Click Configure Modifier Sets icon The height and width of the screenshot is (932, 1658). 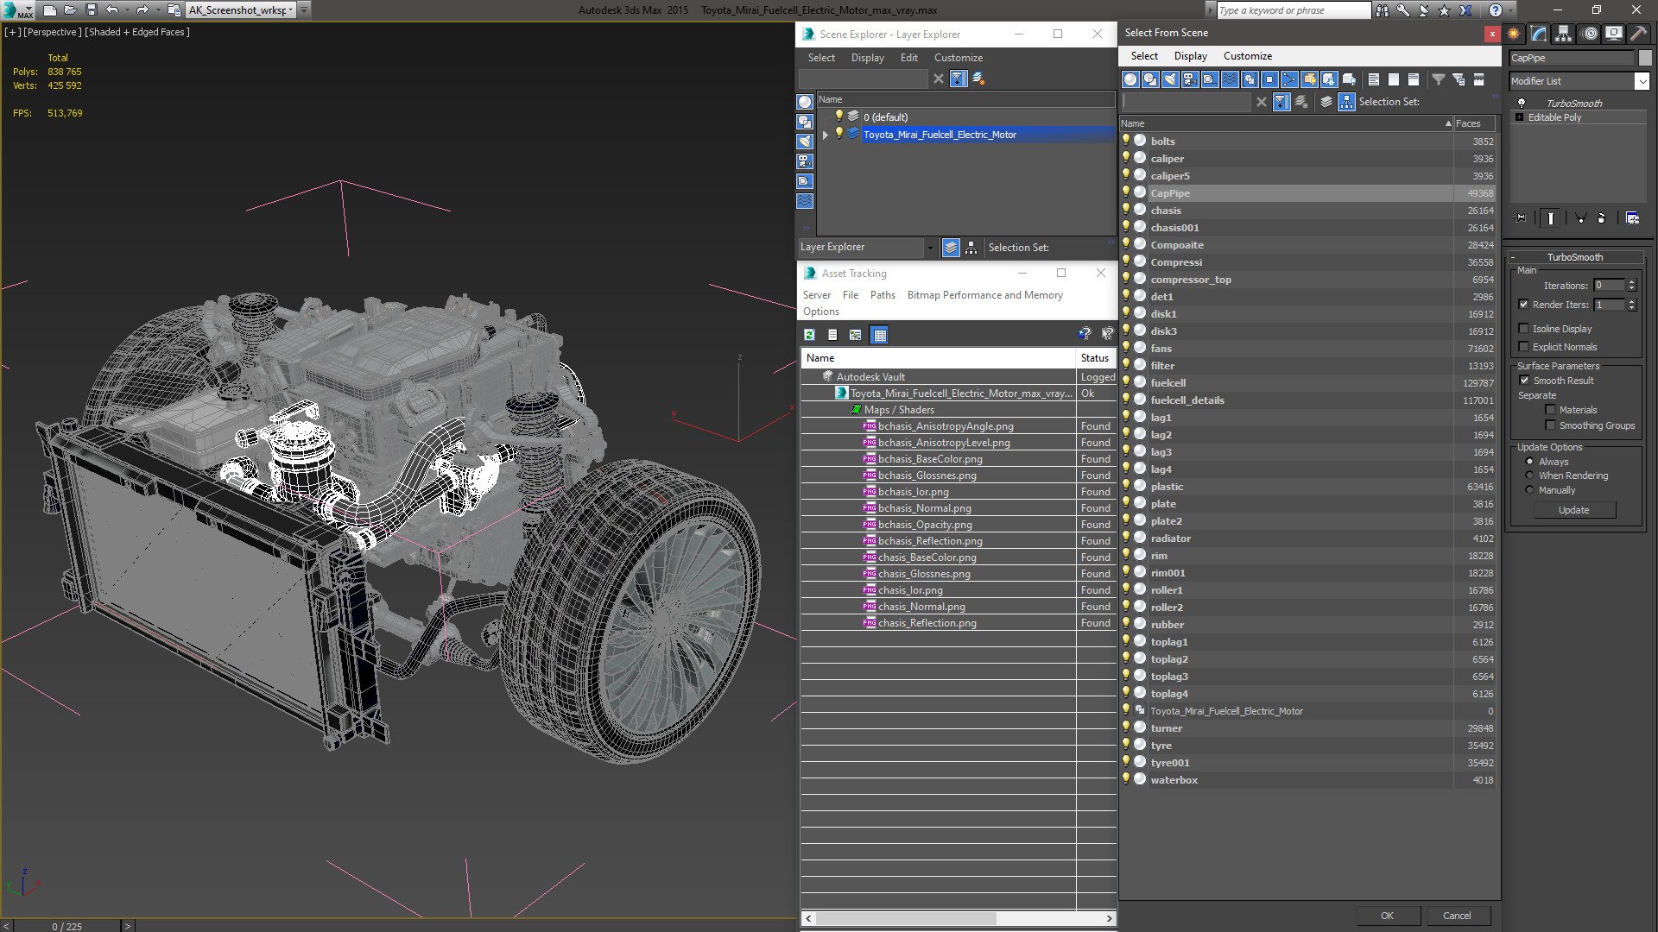coord(1632,218)
